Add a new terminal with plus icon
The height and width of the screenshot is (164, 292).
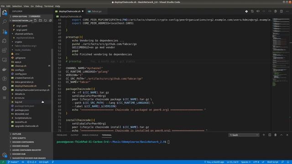click(264, 135)
